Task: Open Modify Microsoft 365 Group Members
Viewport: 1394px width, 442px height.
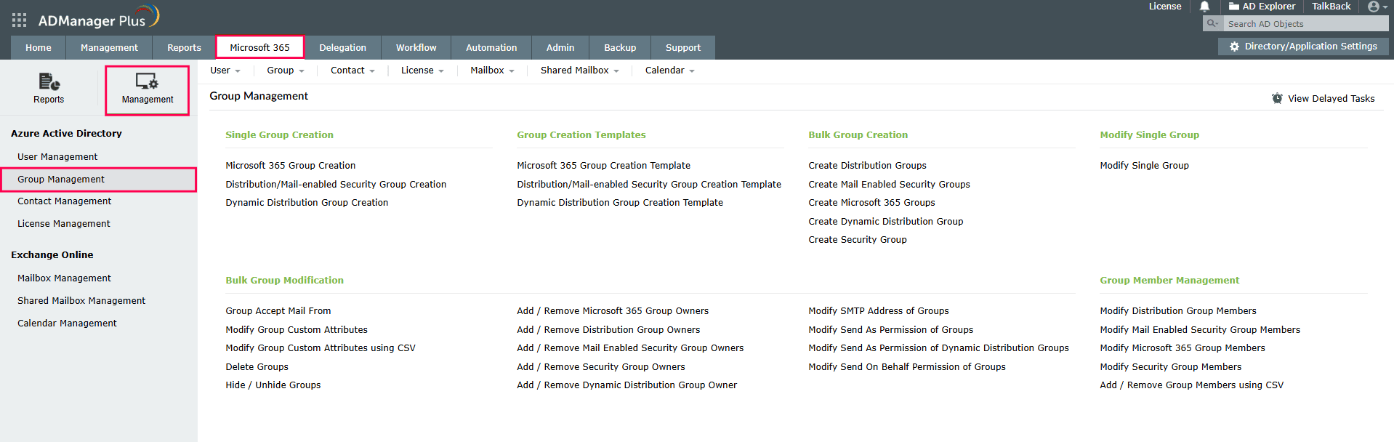Action: coord(1183,348)
